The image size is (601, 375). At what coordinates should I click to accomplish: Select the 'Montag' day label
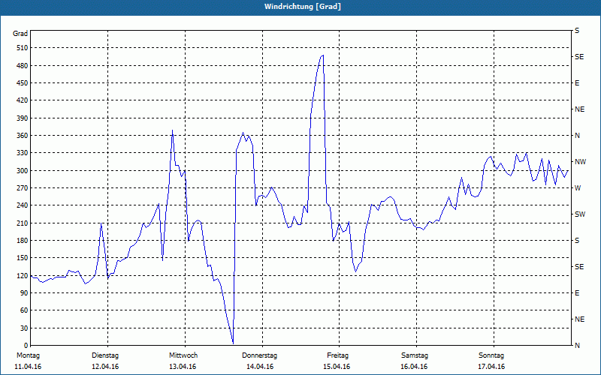point(28,355)
